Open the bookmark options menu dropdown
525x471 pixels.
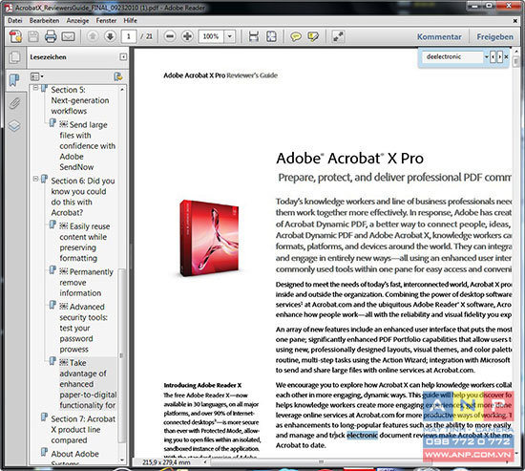click(37, 76)
